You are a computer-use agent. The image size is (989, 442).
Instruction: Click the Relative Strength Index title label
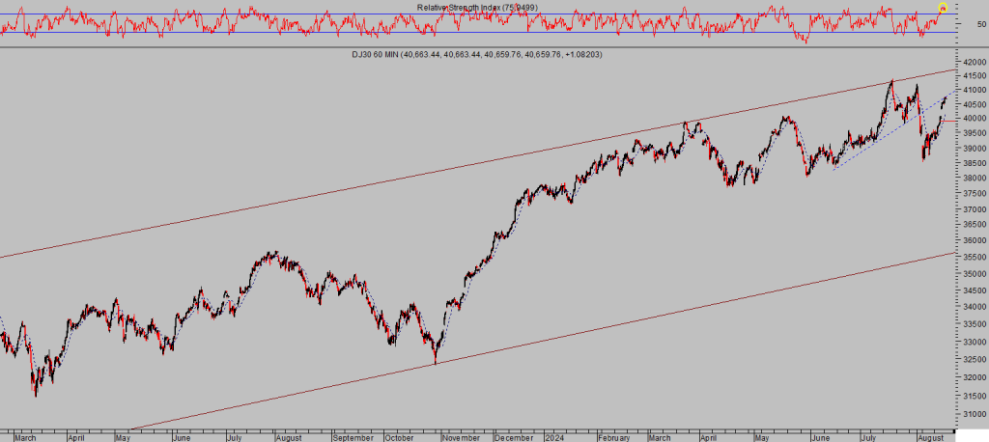(477, 8)
